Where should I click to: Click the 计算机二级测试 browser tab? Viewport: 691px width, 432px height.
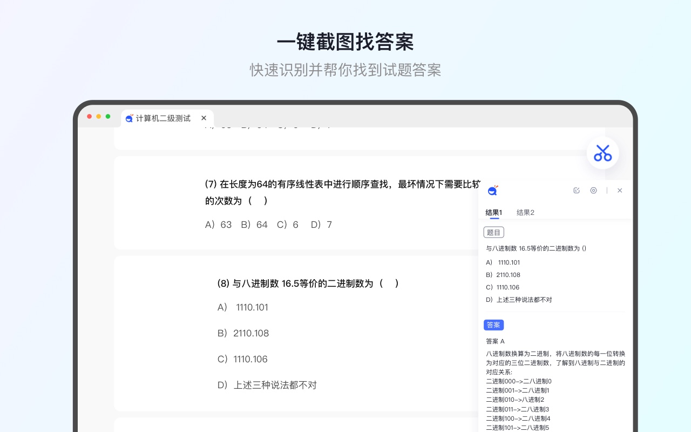(162, 118)
